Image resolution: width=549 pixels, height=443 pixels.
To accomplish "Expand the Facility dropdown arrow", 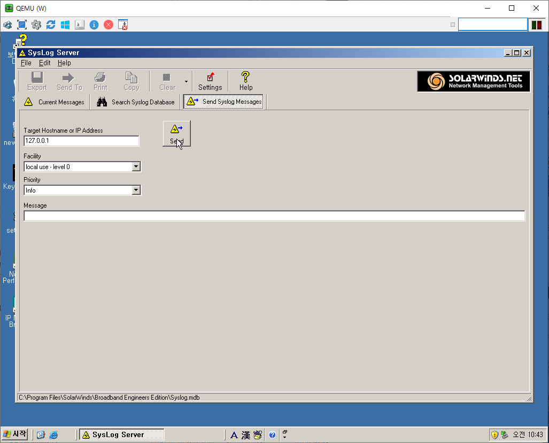I will [136, 166].
